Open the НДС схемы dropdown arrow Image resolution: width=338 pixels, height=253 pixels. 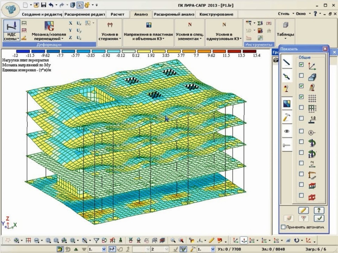pyautogui.click(x=18, y=39)
